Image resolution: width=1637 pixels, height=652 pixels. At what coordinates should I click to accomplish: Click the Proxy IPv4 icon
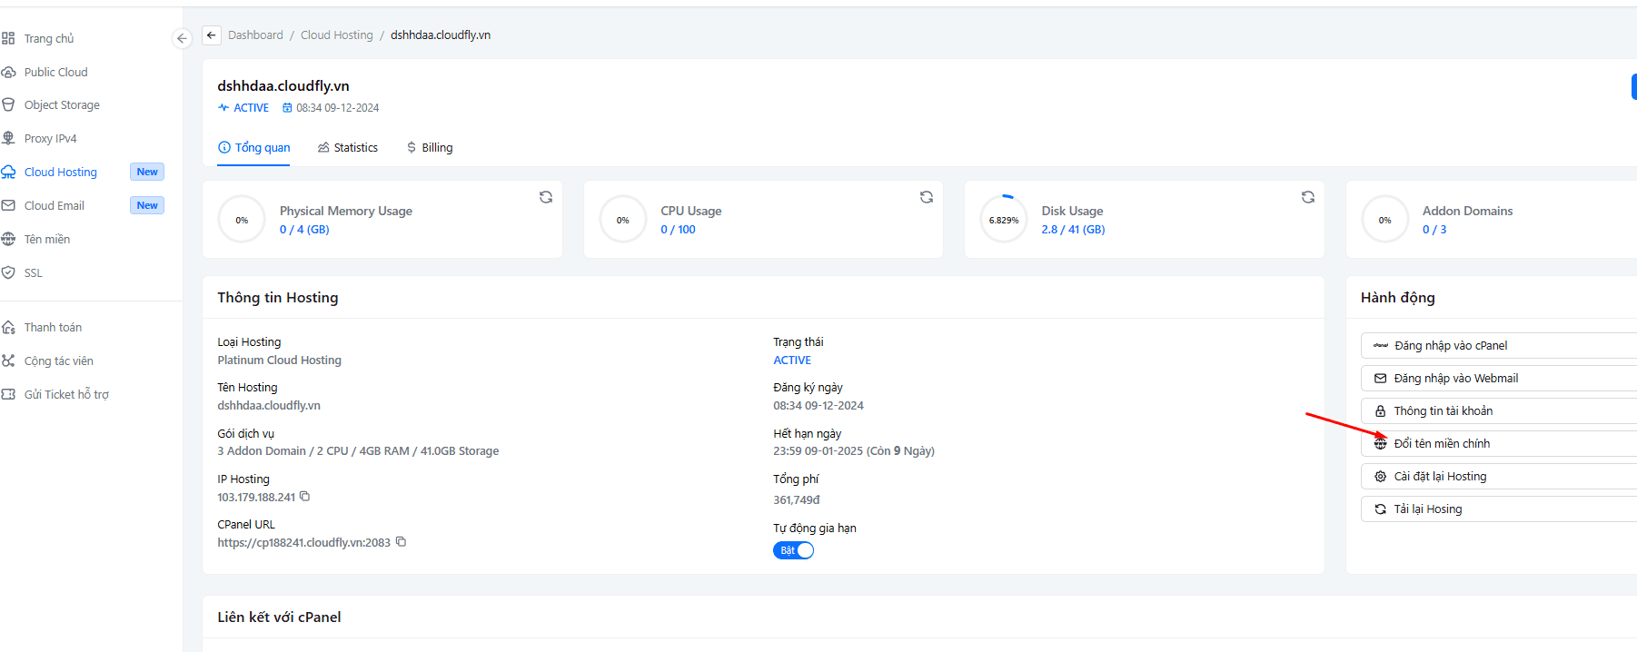point(8,138)
